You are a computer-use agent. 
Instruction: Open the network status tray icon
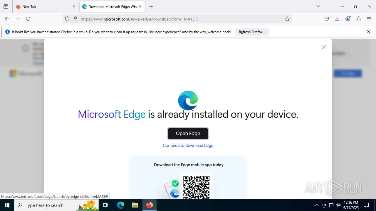pos(331,205)
